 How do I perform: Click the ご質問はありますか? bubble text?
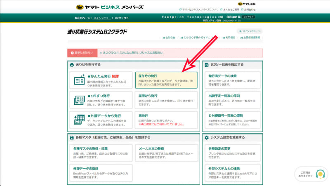305,174
